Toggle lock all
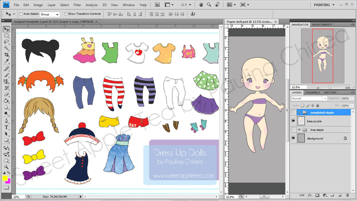The width and height of the screenshot is (357, 201). point(318,106)
